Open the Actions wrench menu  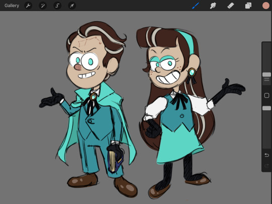28,6
